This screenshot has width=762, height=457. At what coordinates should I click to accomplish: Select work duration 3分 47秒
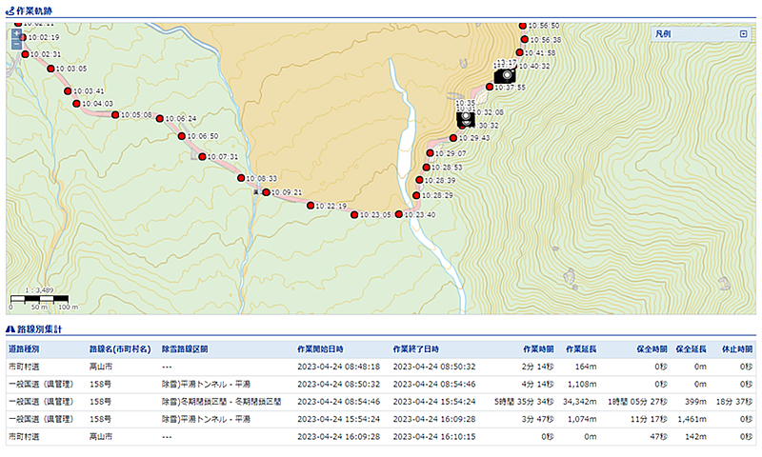(x=538, y=419)
